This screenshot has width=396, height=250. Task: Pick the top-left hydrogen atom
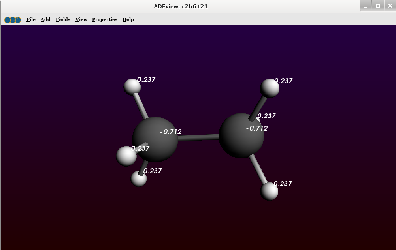132,86
